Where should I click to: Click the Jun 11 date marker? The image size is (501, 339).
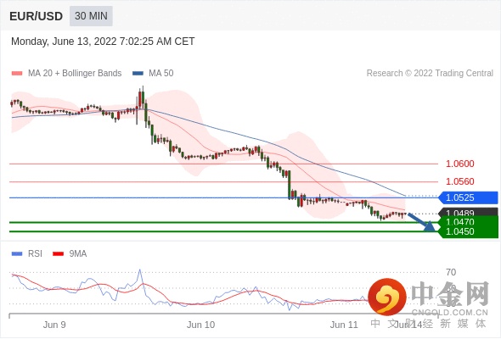pyautogui.click(x=344, y=325)
